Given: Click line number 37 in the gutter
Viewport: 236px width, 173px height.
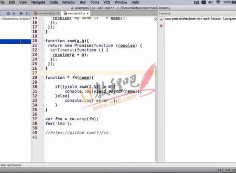Looking at the screenshot, I should (x=35, y=119).
